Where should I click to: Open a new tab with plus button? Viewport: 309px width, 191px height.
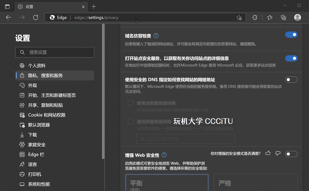tap(94, 7)
